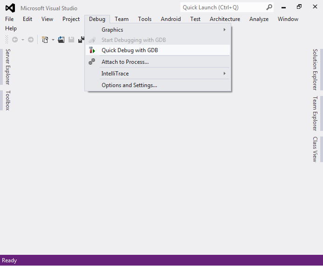Open the File menu

tap(9, 19)
